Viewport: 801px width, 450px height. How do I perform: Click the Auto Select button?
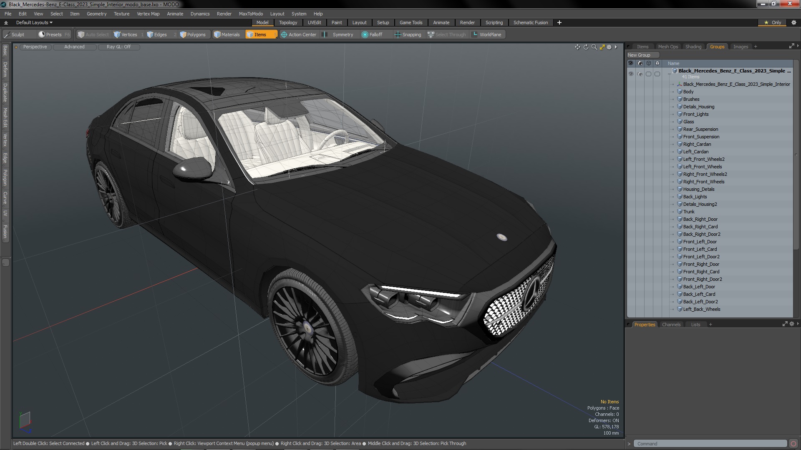point(93,35)
